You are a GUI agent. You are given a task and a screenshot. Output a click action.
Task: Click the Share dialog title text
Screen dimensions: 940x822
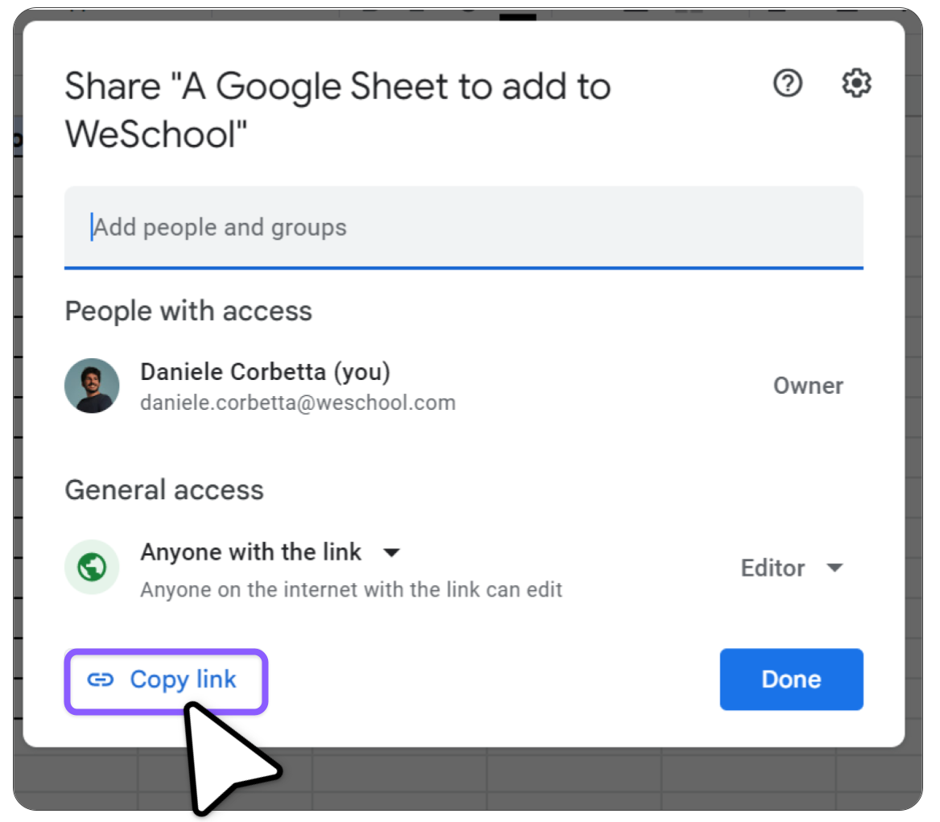pyautogui.click(x=337, y=109)
